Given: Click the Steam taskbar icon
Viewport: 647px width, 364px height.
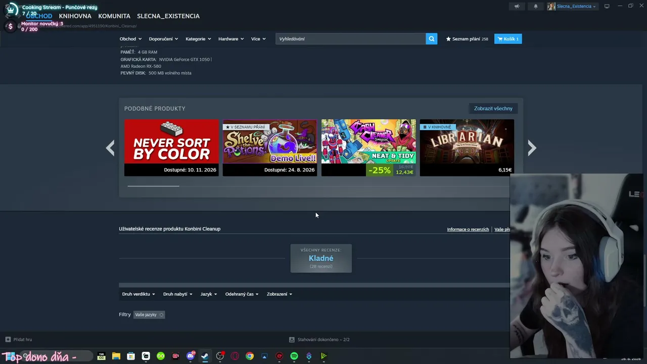Looking at the screenshot, I should click(x=205, y=356).
